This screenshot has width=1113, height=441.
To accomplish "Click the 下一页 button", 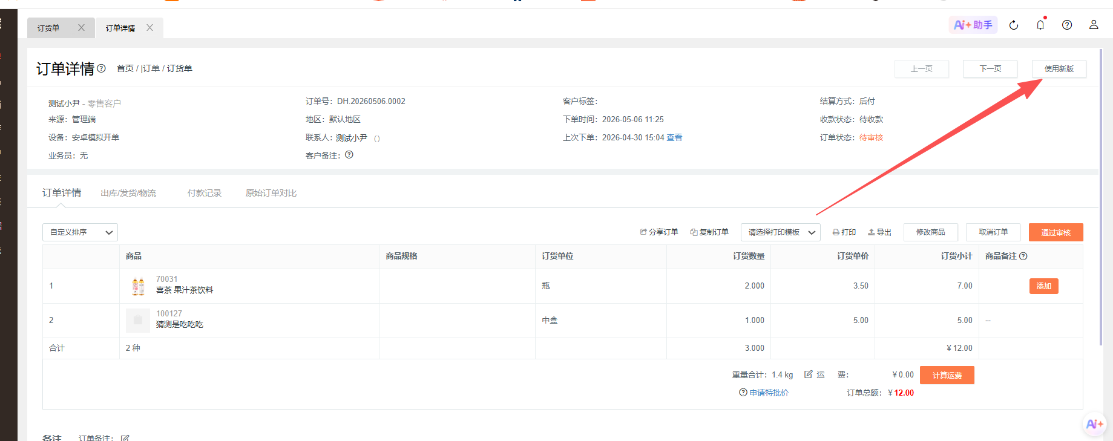I will [990, 69].
